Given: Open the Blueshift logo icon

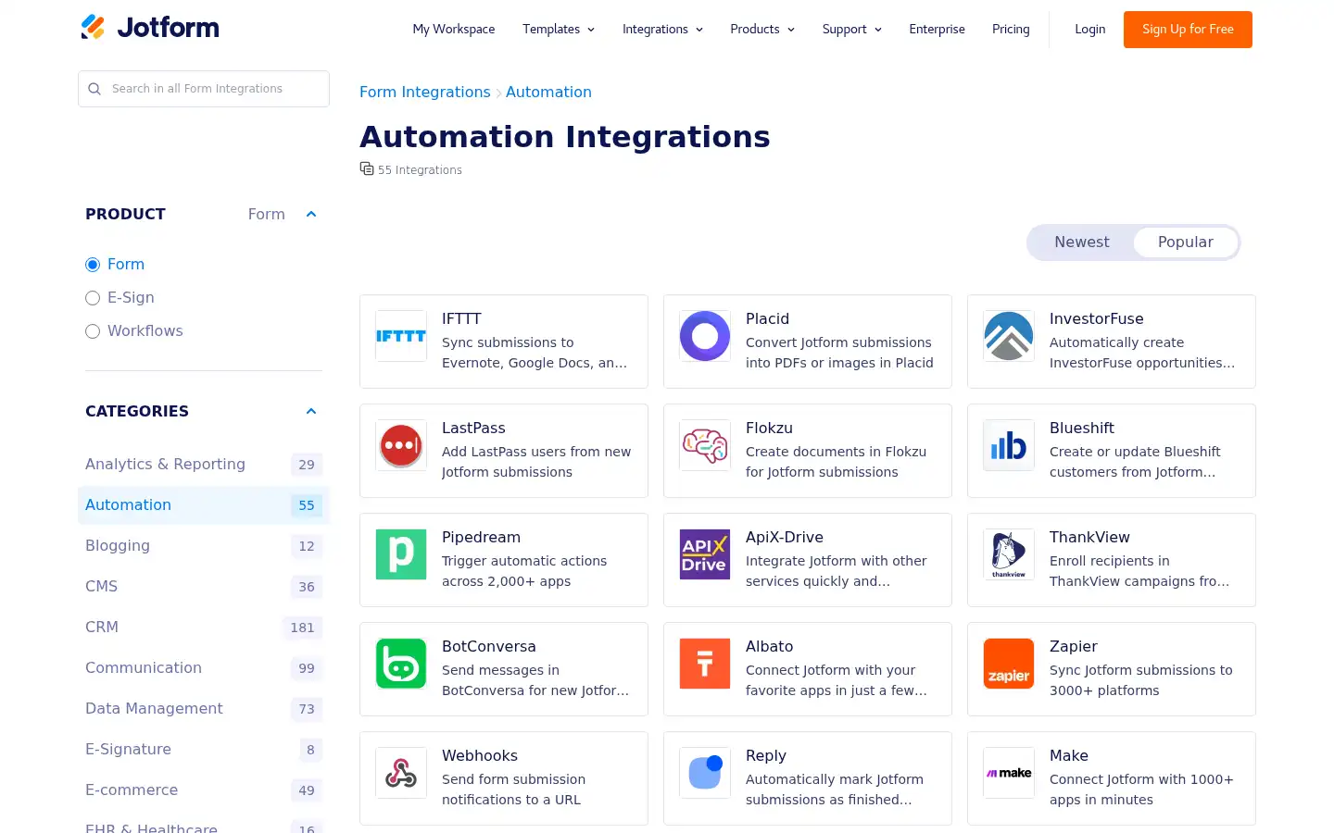Looking at the screenshot, I should point(1009,445).
